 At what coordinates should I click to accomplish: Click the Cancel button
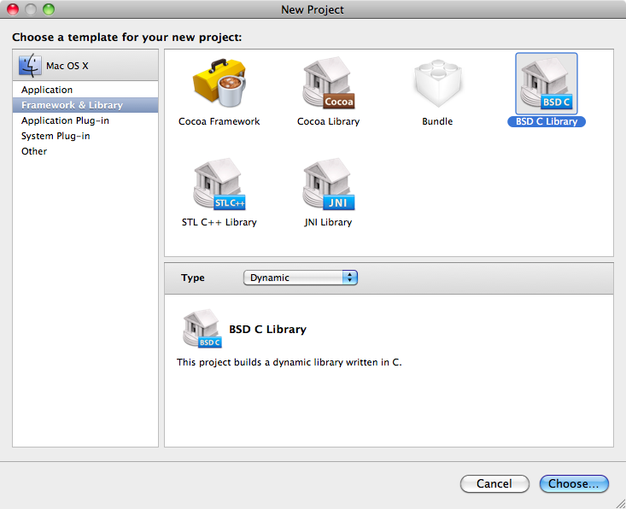click(494, 484)
